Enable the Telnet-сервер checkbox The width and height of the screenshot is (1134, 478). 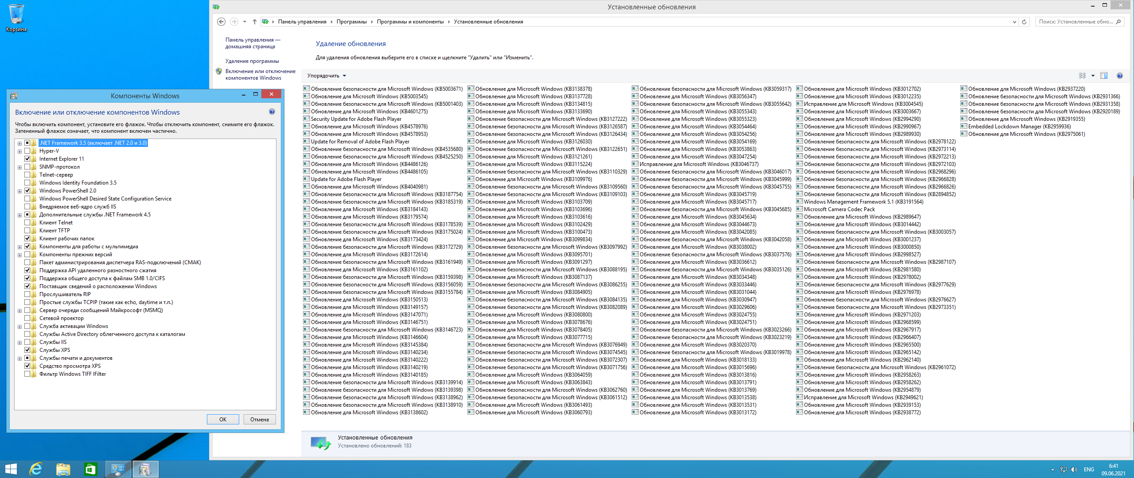(27, 175)
